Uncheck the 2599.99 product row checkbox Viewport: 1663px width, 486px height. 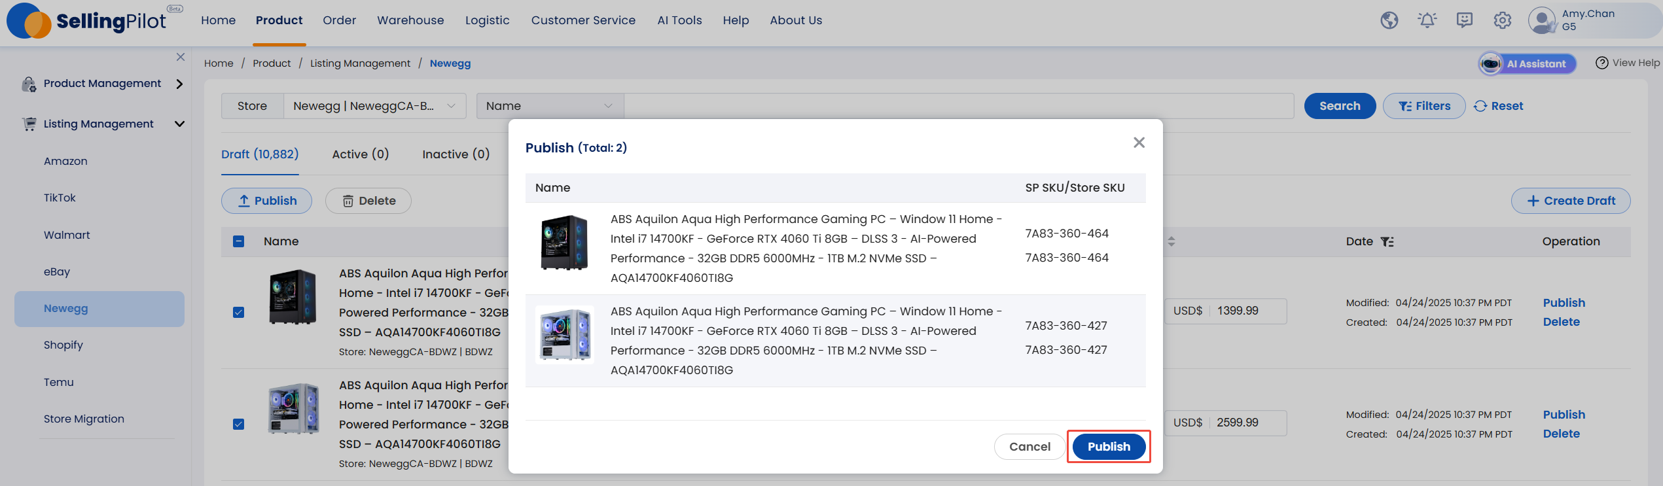pos(239,424)
